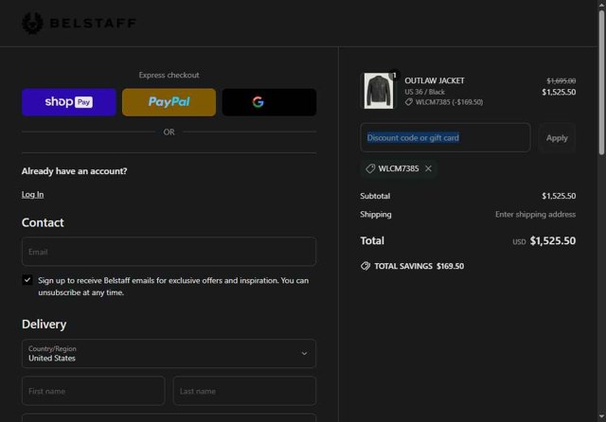
Task: Open the Outlaw Jacket product thumbnail
Action: (379, 91)
